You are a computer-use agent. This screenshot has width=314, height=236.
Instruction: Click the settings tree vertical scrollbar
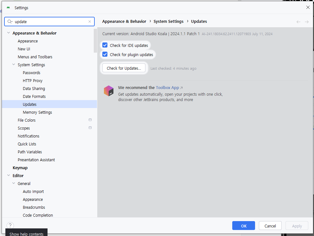tap(95, 41)
